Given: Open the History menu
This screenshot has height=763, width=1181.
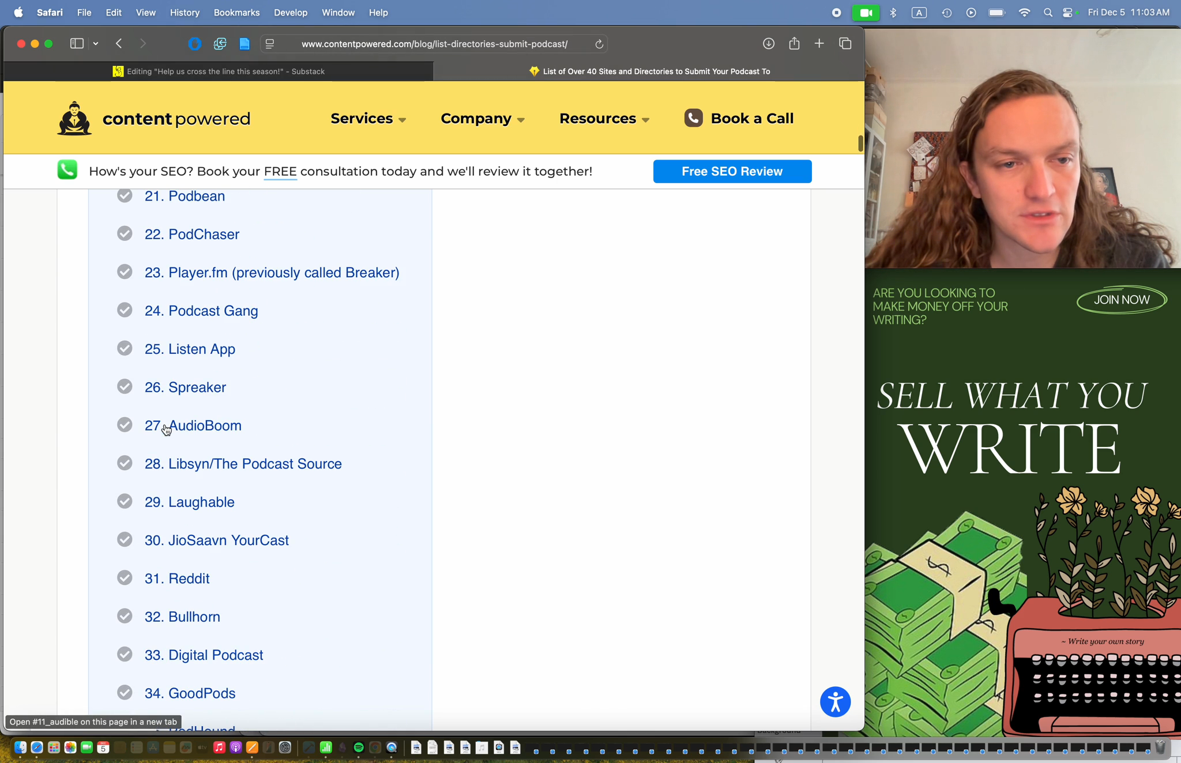Looking at the screenshot, I should pyautogui.click(x=185, y=13).
